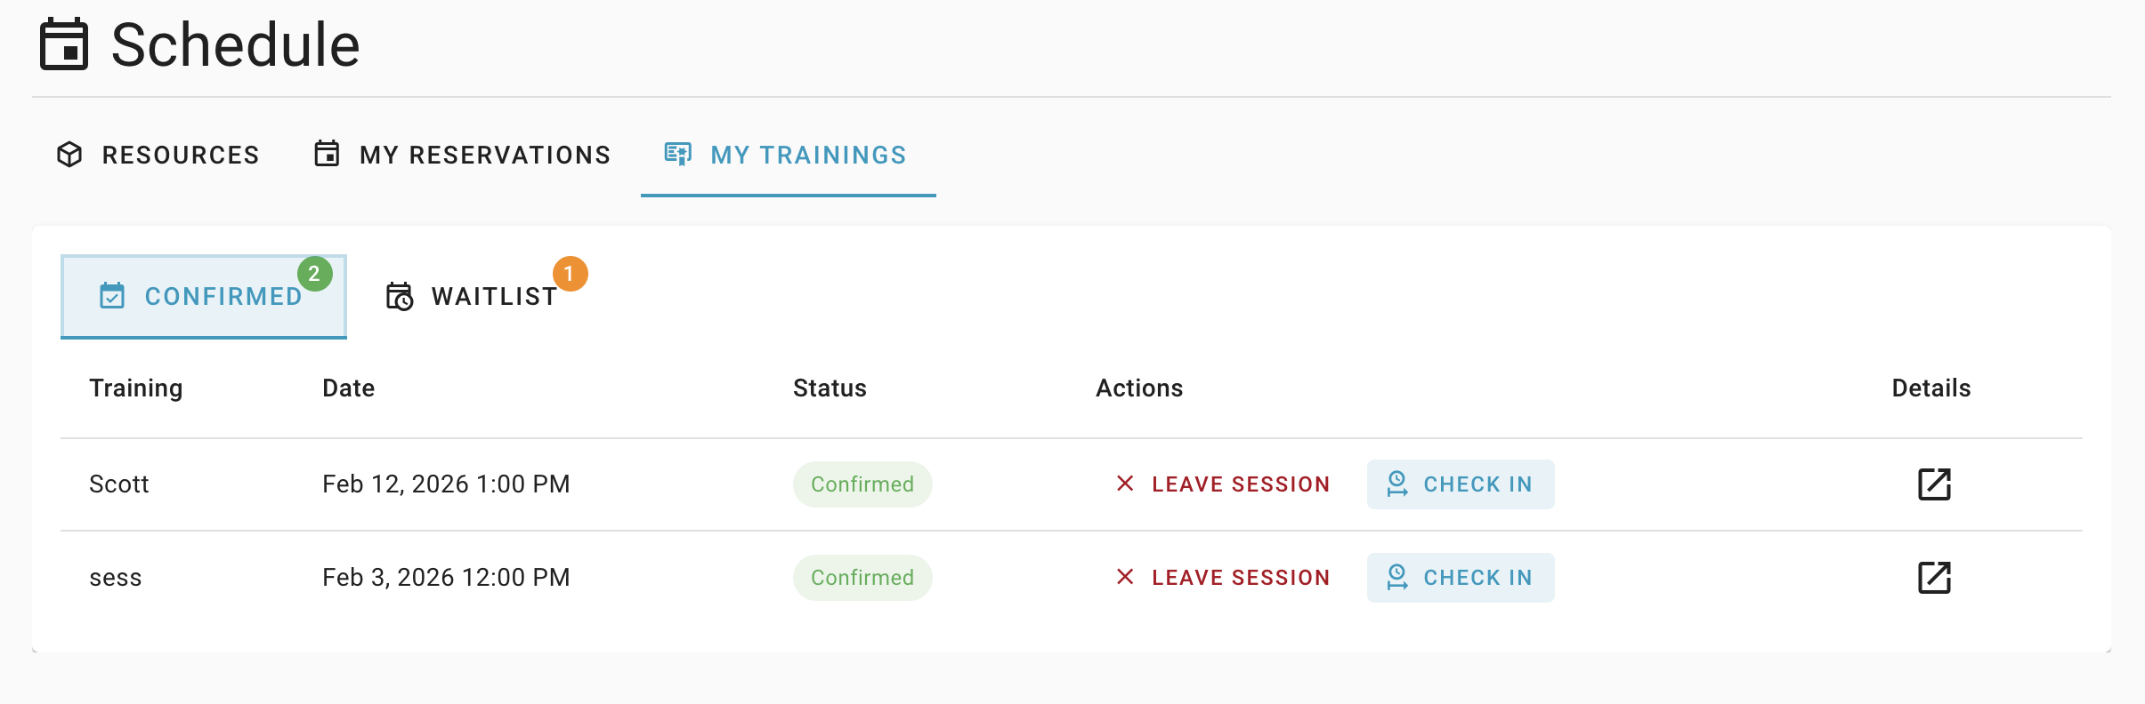Click the Confirmed filter calendar-check icon
Screen dimensions: 2145x704
pos(113,296)
